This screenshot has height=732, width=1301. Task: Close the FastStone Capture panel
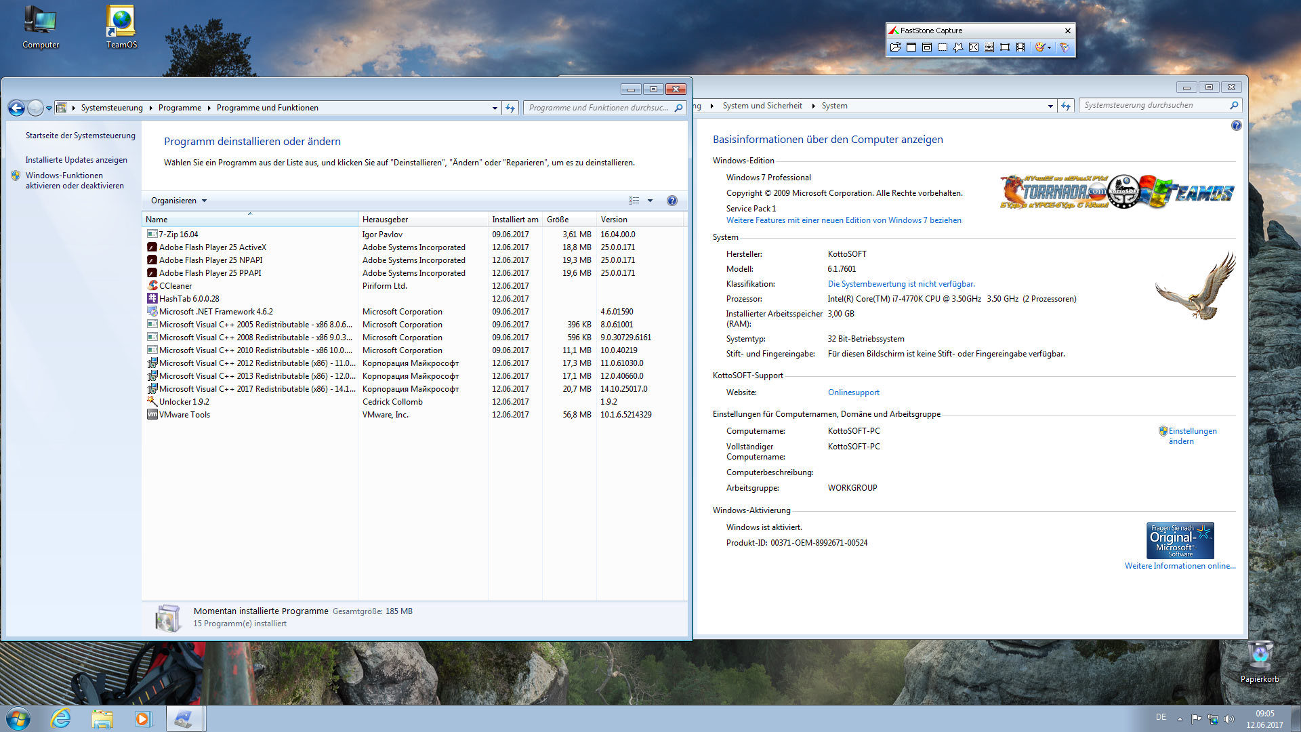(x=1068, y=30)
